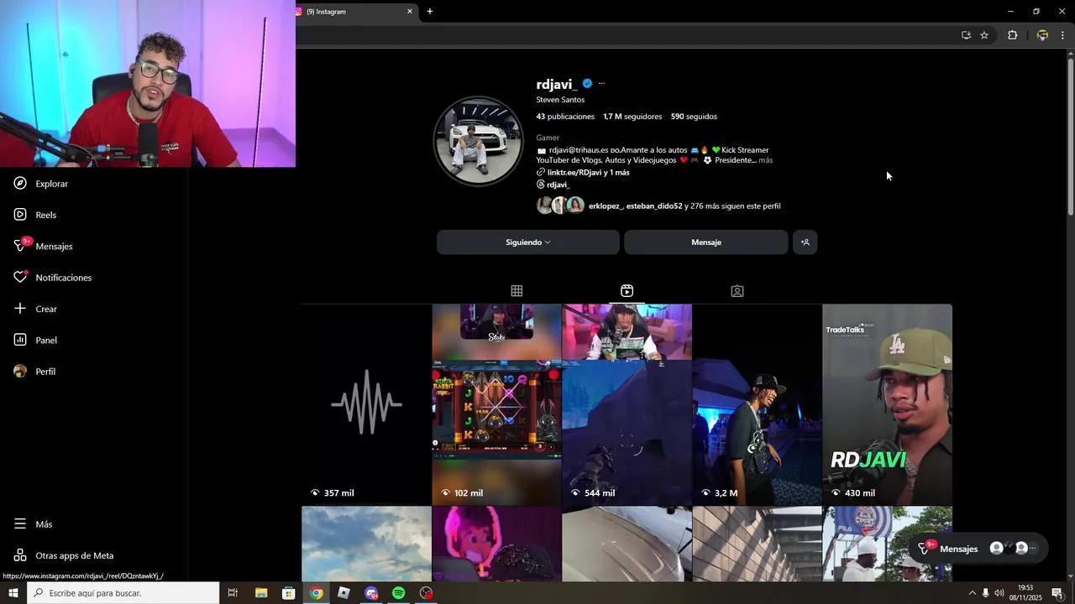The width and height of the screenshot is (1075, 604).
Task: Open Chrome three-dot menu
Action: pos(1062,35)
